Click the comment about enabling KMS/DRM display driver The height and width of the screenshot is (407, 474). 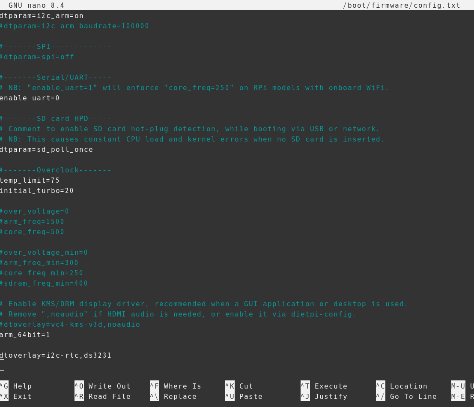204,304
